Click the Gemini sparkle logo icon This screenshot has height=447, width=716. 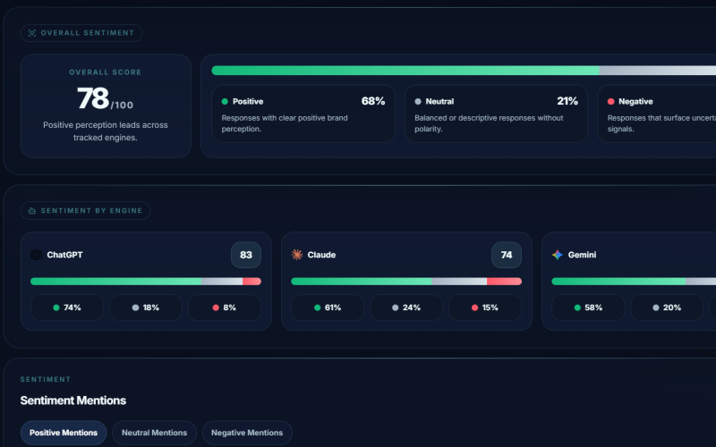pos(557,255)
